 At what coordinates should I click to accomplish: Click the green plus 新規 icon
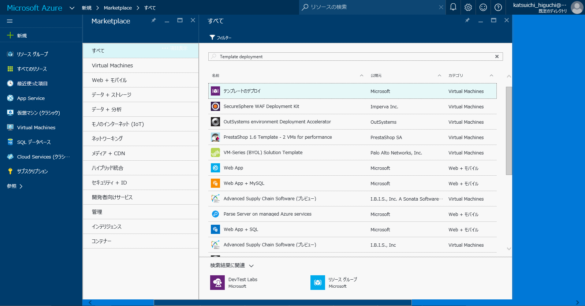(10, 35)
